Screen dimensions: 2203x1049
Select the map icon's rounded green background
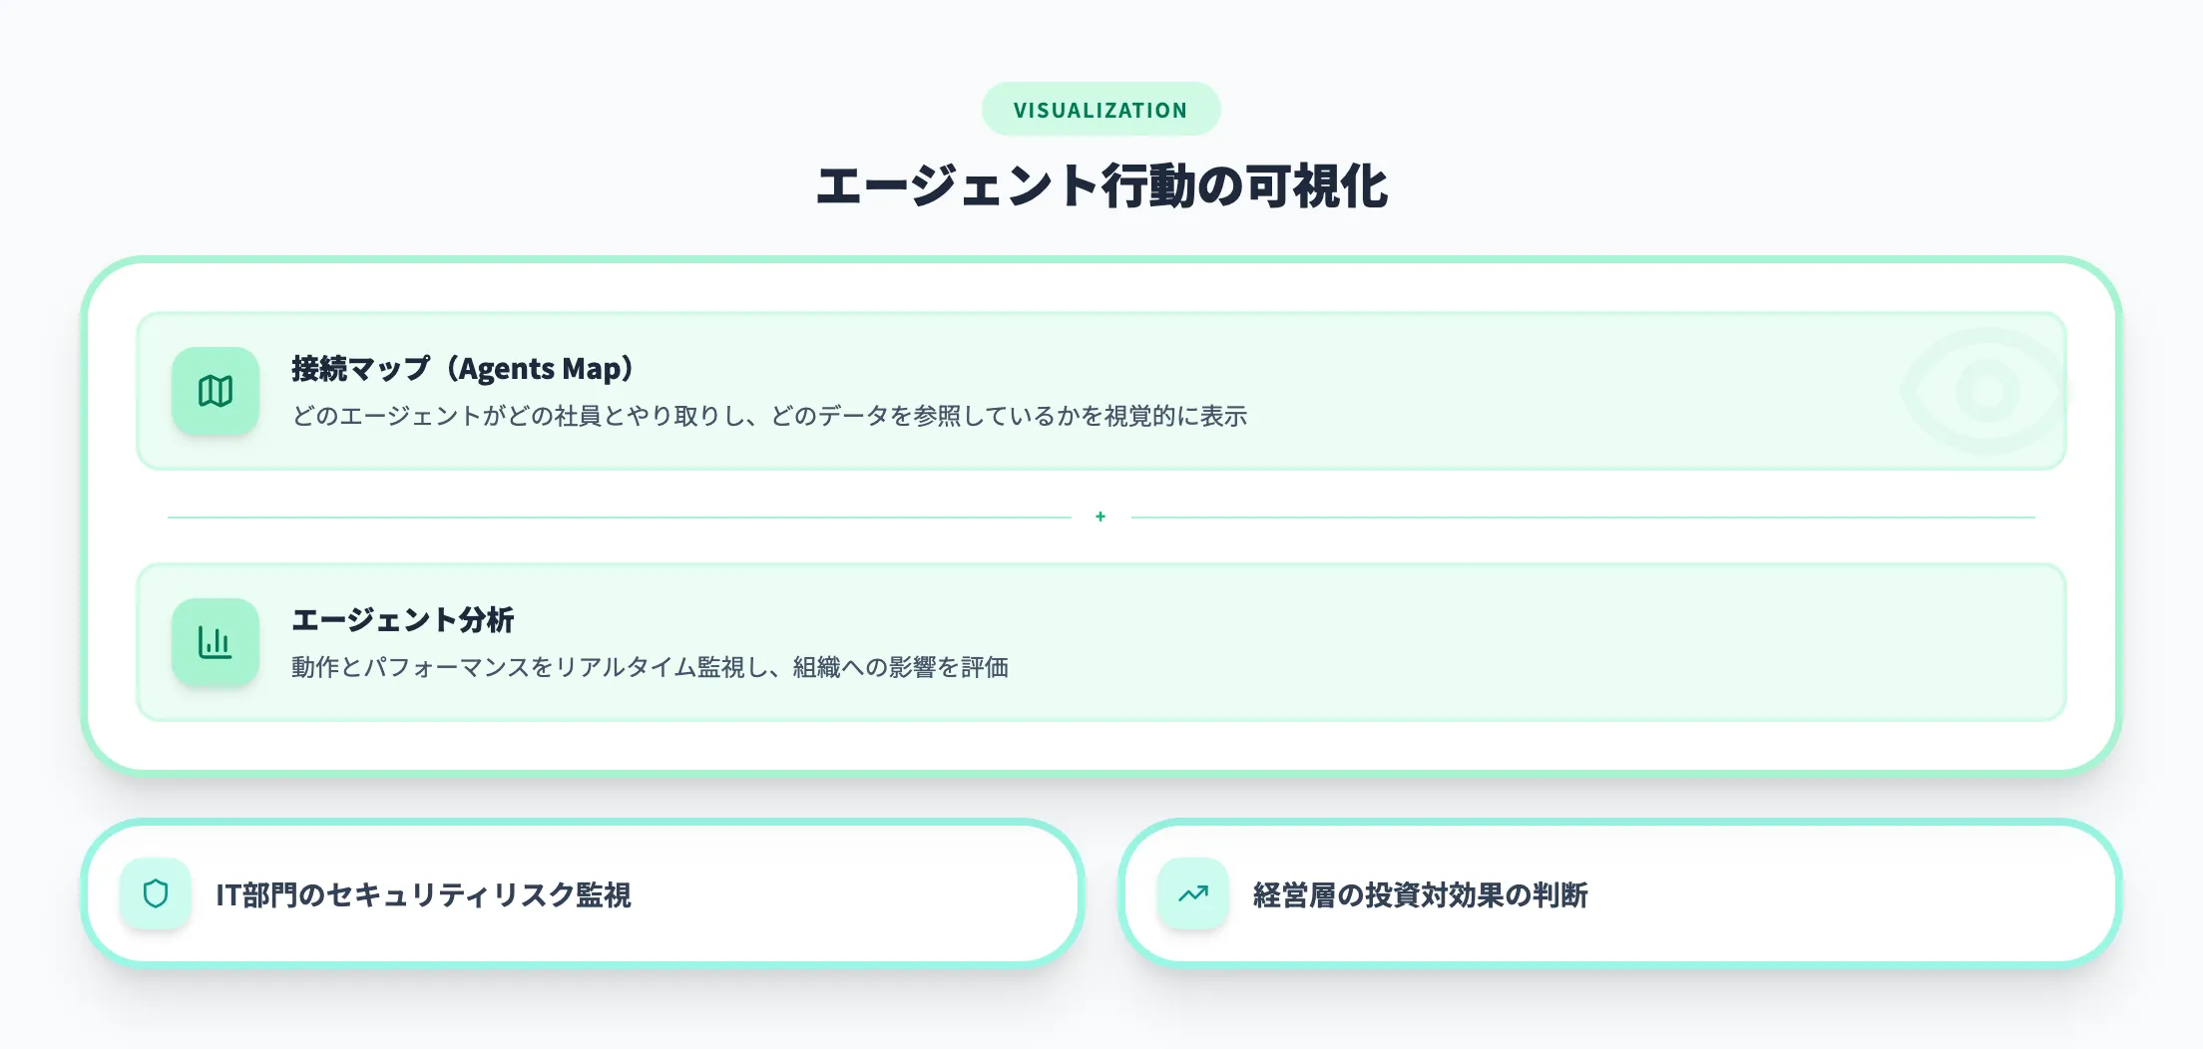coord(216,391)
